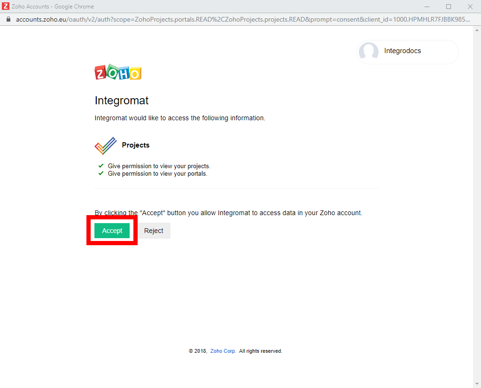Image resolution: width=481 pixels, height=388 pixels.
Task: Click the Reject button
Action: (154, 231)
